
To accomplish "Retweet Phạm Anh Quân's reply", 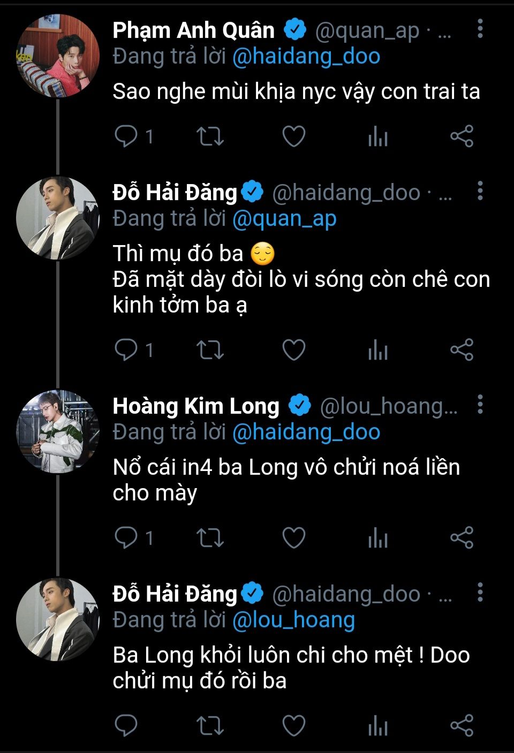I will [210, 136].
